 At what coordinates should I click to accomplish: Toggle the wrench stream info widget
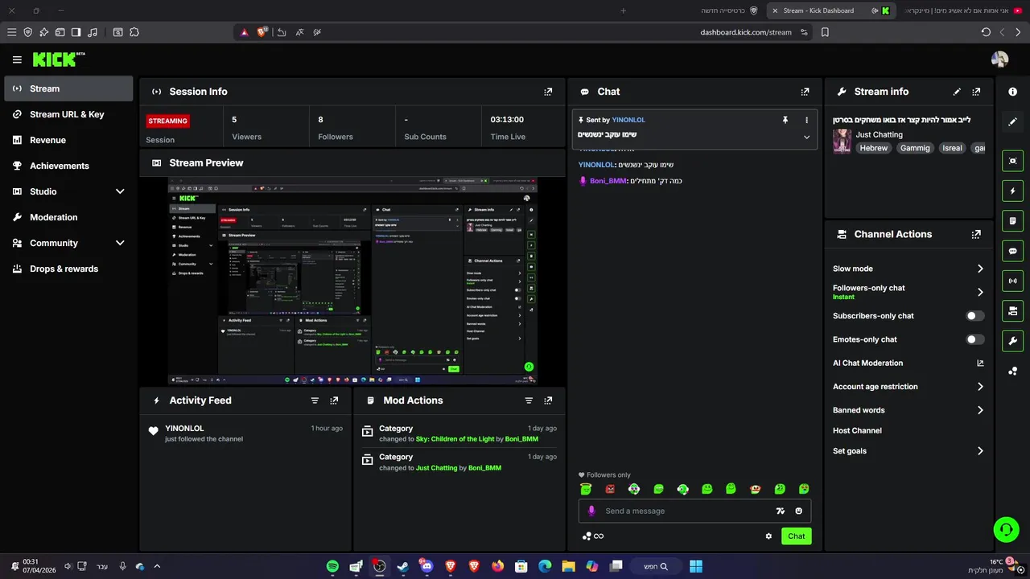pyautogui.click(x=1012, y=341)
